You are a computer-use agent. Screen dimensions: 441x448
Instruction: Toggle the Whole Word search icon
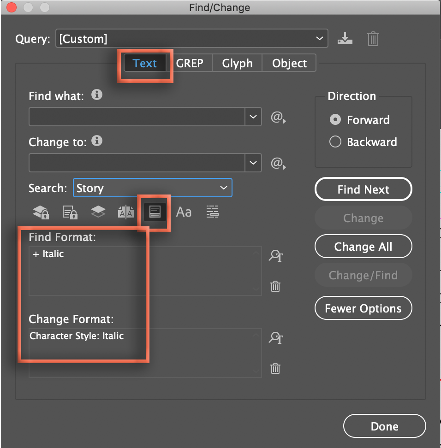tap(212, 212)
